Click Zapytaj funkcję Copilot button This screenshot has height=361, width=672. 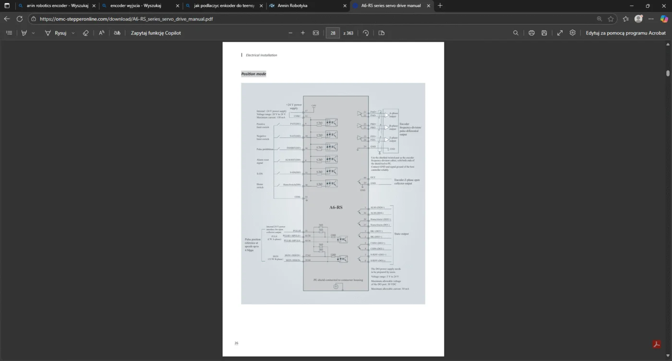(156, 33)
